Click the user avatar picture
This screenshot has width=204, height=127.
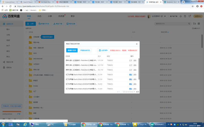click(149, 16)
